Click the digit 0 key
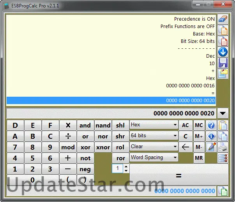The height and width of the screenshot is (202, 235). click(33, 180)
